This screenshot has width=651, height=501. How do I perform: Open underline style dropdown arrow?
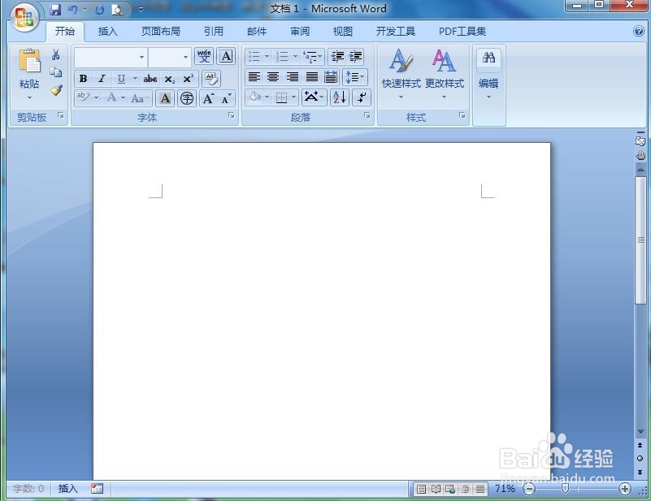pos(135,79)
